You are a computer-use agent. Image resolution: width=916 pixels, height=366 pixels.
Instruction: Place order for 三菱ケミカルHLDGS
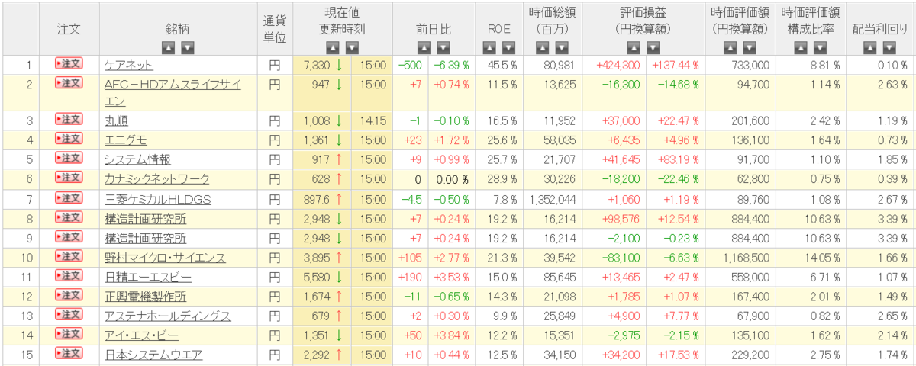pos(69,197)
